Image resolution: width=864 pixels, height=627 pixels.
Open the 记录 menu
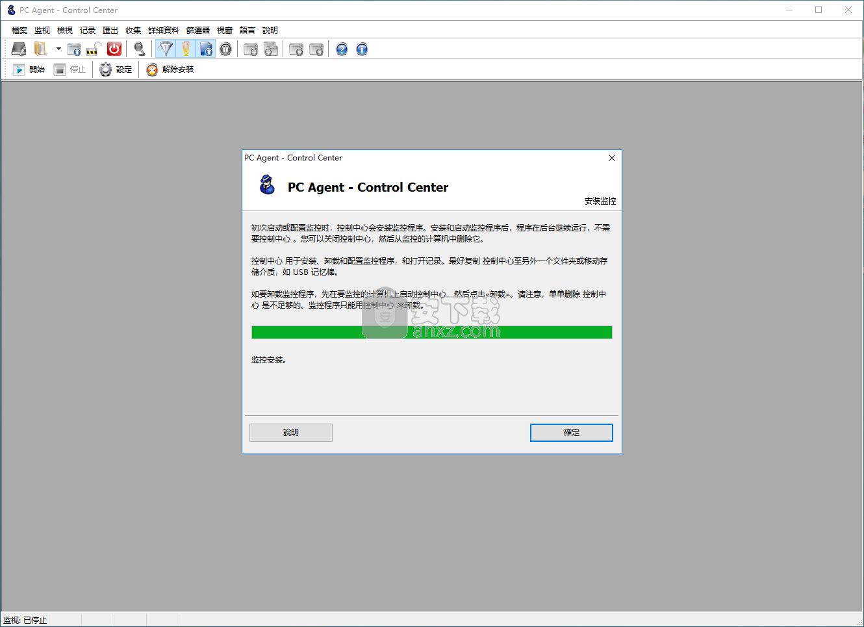tap(88, 31)
